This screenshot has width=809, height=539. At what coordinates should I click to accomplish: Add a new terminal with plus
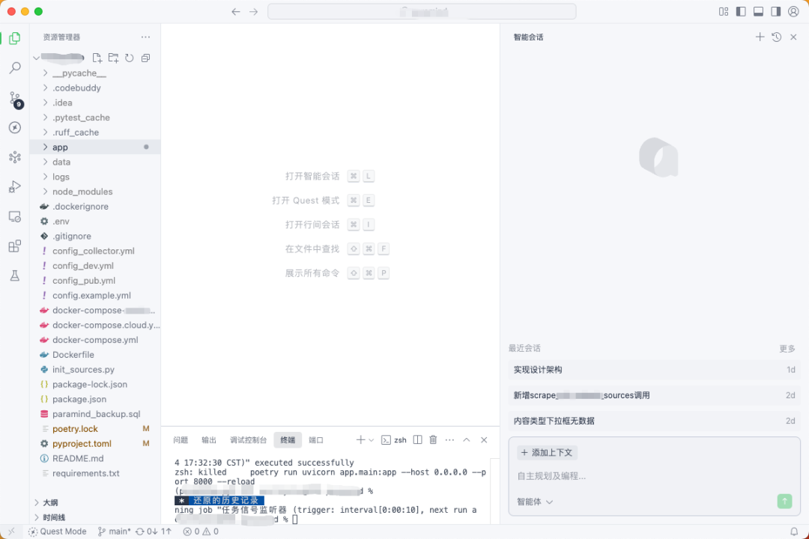(360, 439)
